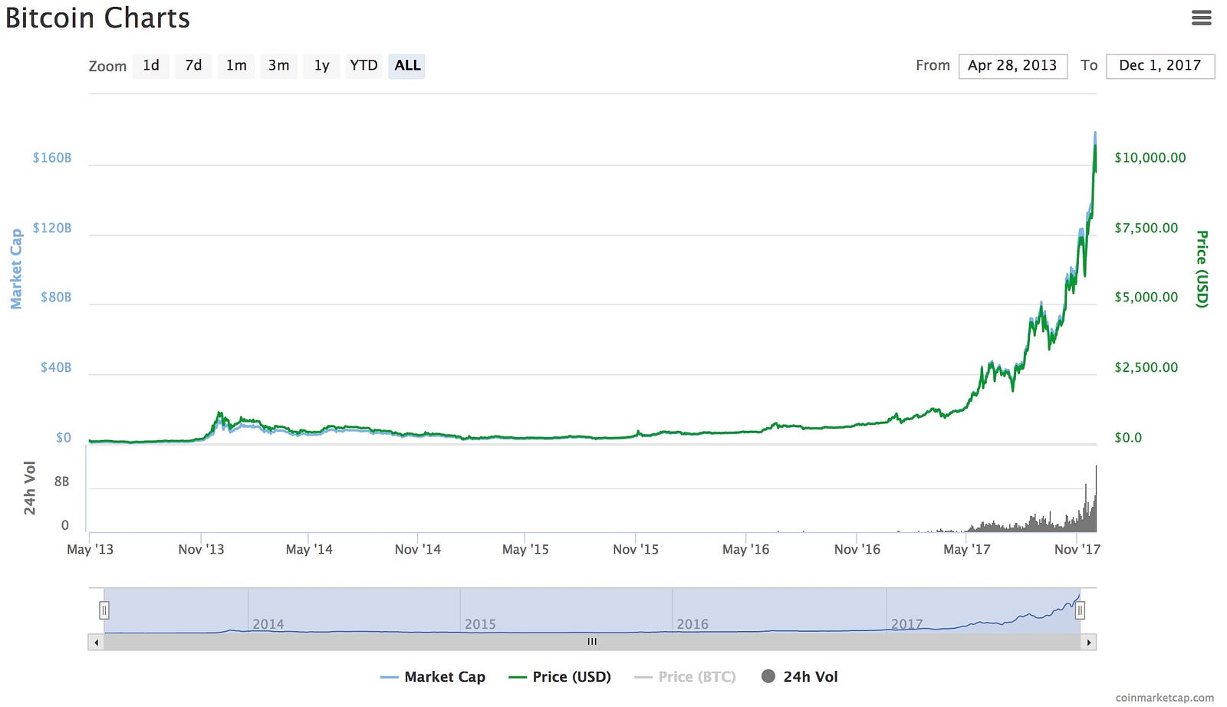The width and height of the screenshot is (1227, 707).
Task: Click the "24h Vol" vertical axis title
Action: [x=29, y=488]
